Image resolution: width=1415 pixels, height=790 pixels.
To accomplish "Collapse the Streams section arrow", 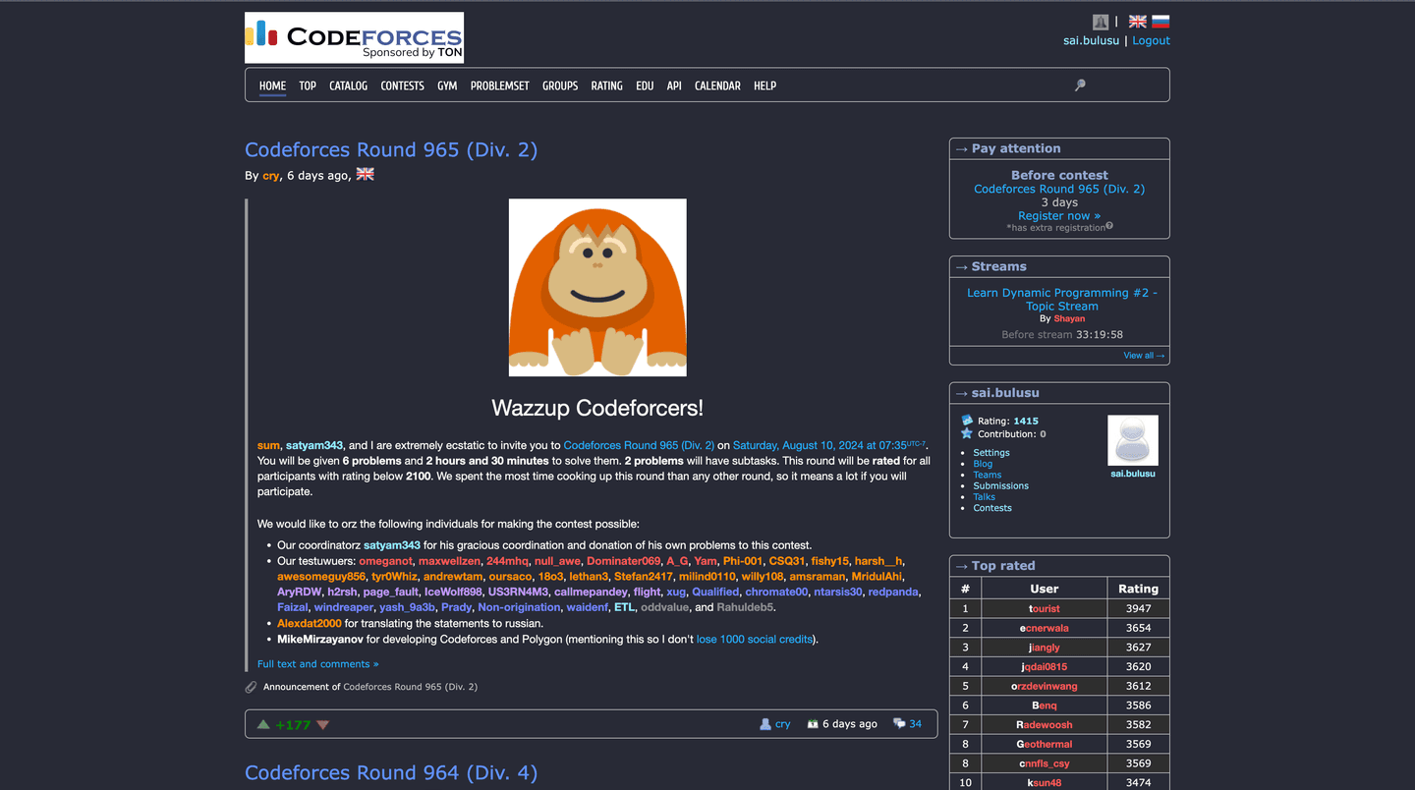I will [x=961, y=266].
